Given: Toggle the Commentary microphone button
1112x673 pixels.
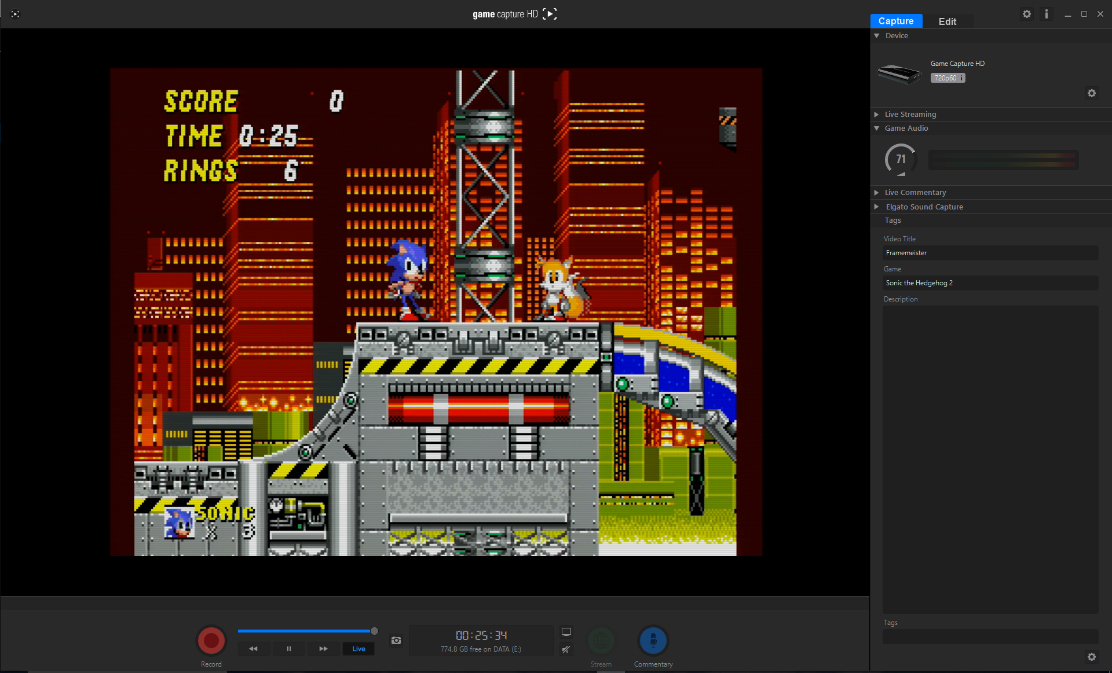Looking at the screenshot, I should [x=653, y=641].
